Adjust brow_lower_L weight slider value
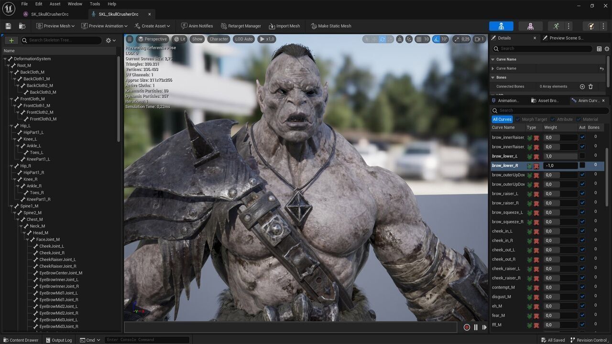612x344 pixels. (560, 156)
